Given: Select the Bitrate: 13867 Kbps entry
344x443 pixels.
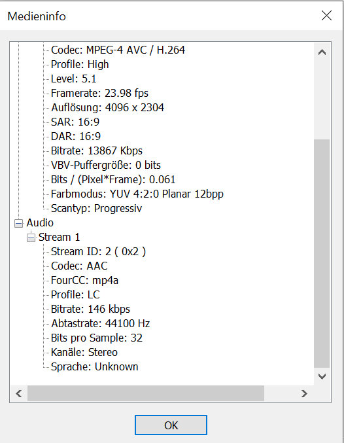Looking at the screenshot, I should pos(97,151).
